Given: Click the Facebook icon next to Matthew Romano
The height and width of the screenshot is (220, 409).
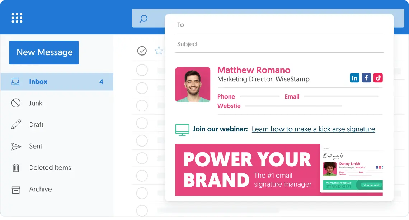Looking at the screenshot, I should (366, 78).
